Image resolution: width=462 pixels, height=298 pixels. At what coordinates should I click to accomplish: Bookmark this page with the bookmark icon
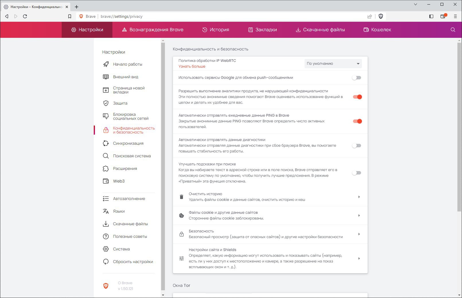[69, 16]
